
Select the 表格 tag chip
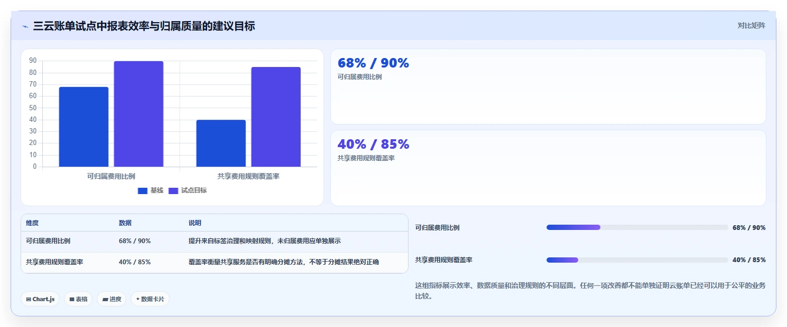coord(78,299)
